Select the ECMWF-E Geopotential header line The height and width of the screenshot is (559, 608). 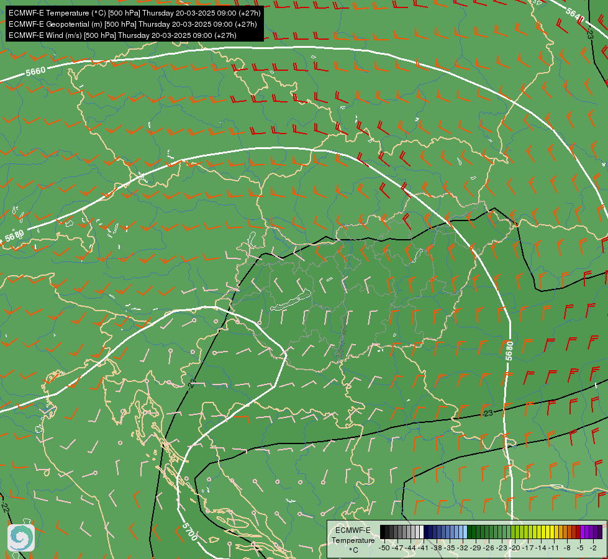pyautogui.click(x=133, y=24)
